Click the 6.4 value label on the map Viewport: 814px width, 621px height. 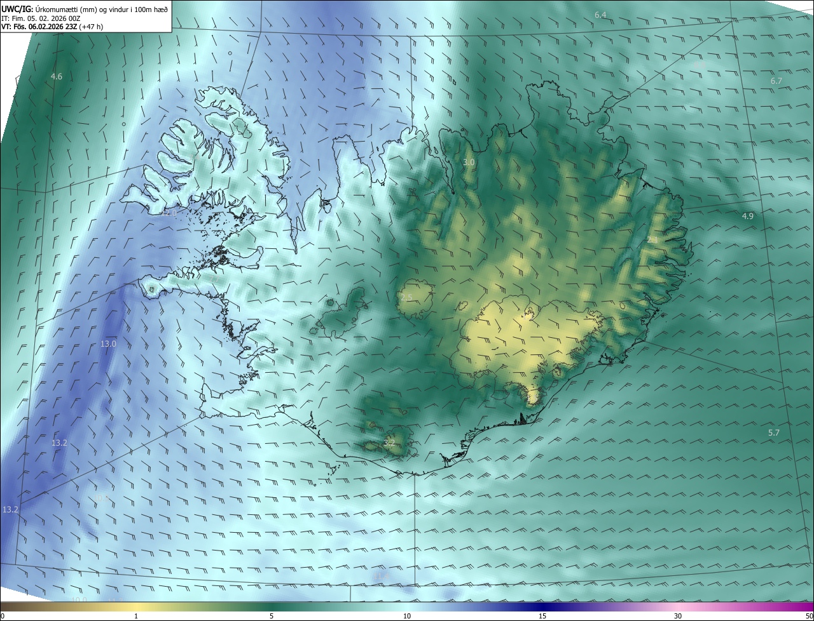600,15
